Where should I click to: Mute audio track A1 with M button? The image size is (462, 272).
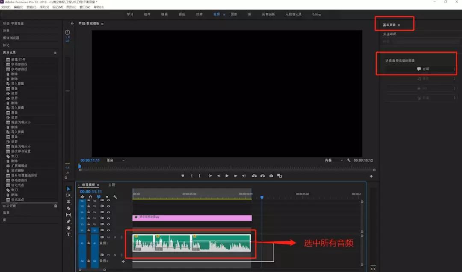(108, 237)
